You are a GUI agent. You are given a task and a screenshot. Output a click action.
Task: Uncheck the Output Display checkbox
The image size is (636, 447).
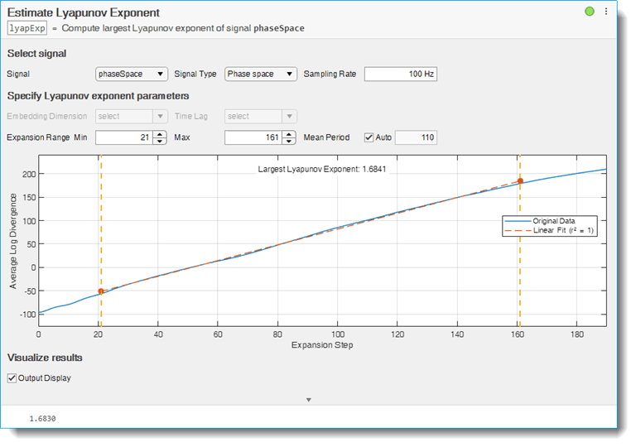(x=12, y=378)
